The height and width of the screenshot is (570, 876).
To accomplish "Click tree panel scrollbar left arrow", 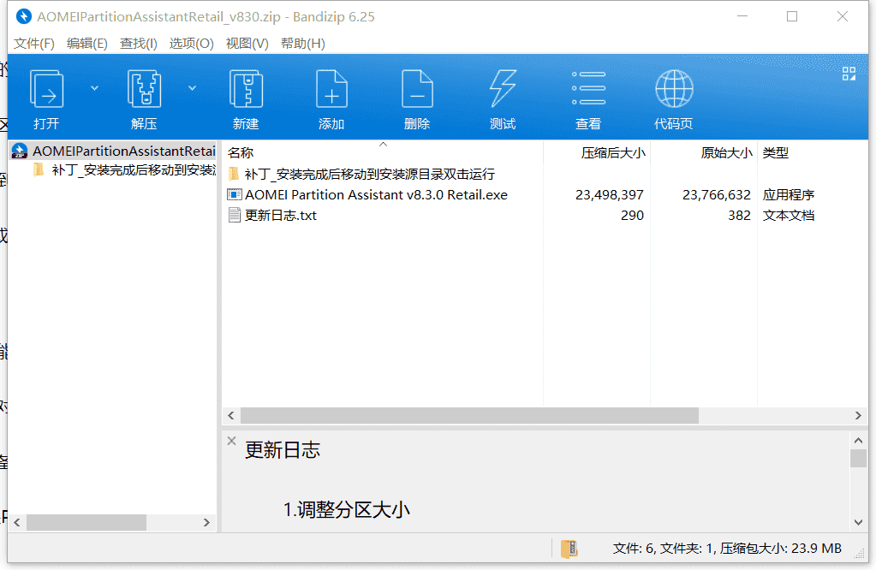I will pos(17,523).
